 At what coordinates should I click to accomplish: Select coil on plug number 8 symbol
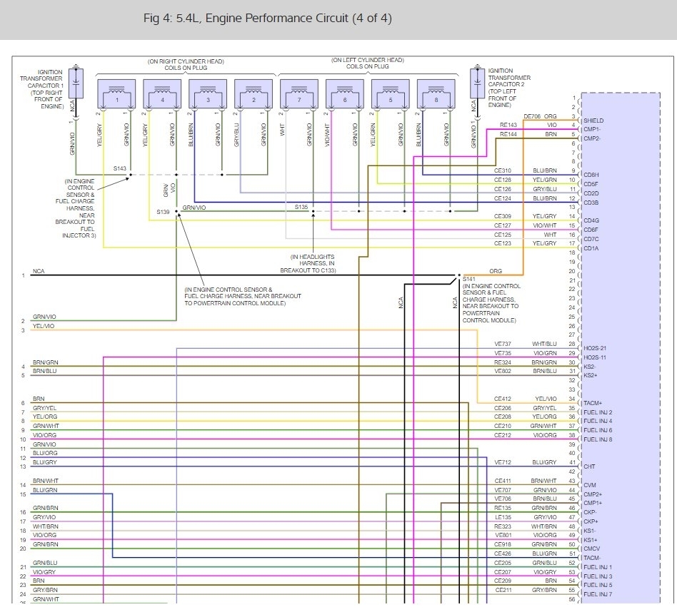[x=436, y=93]
